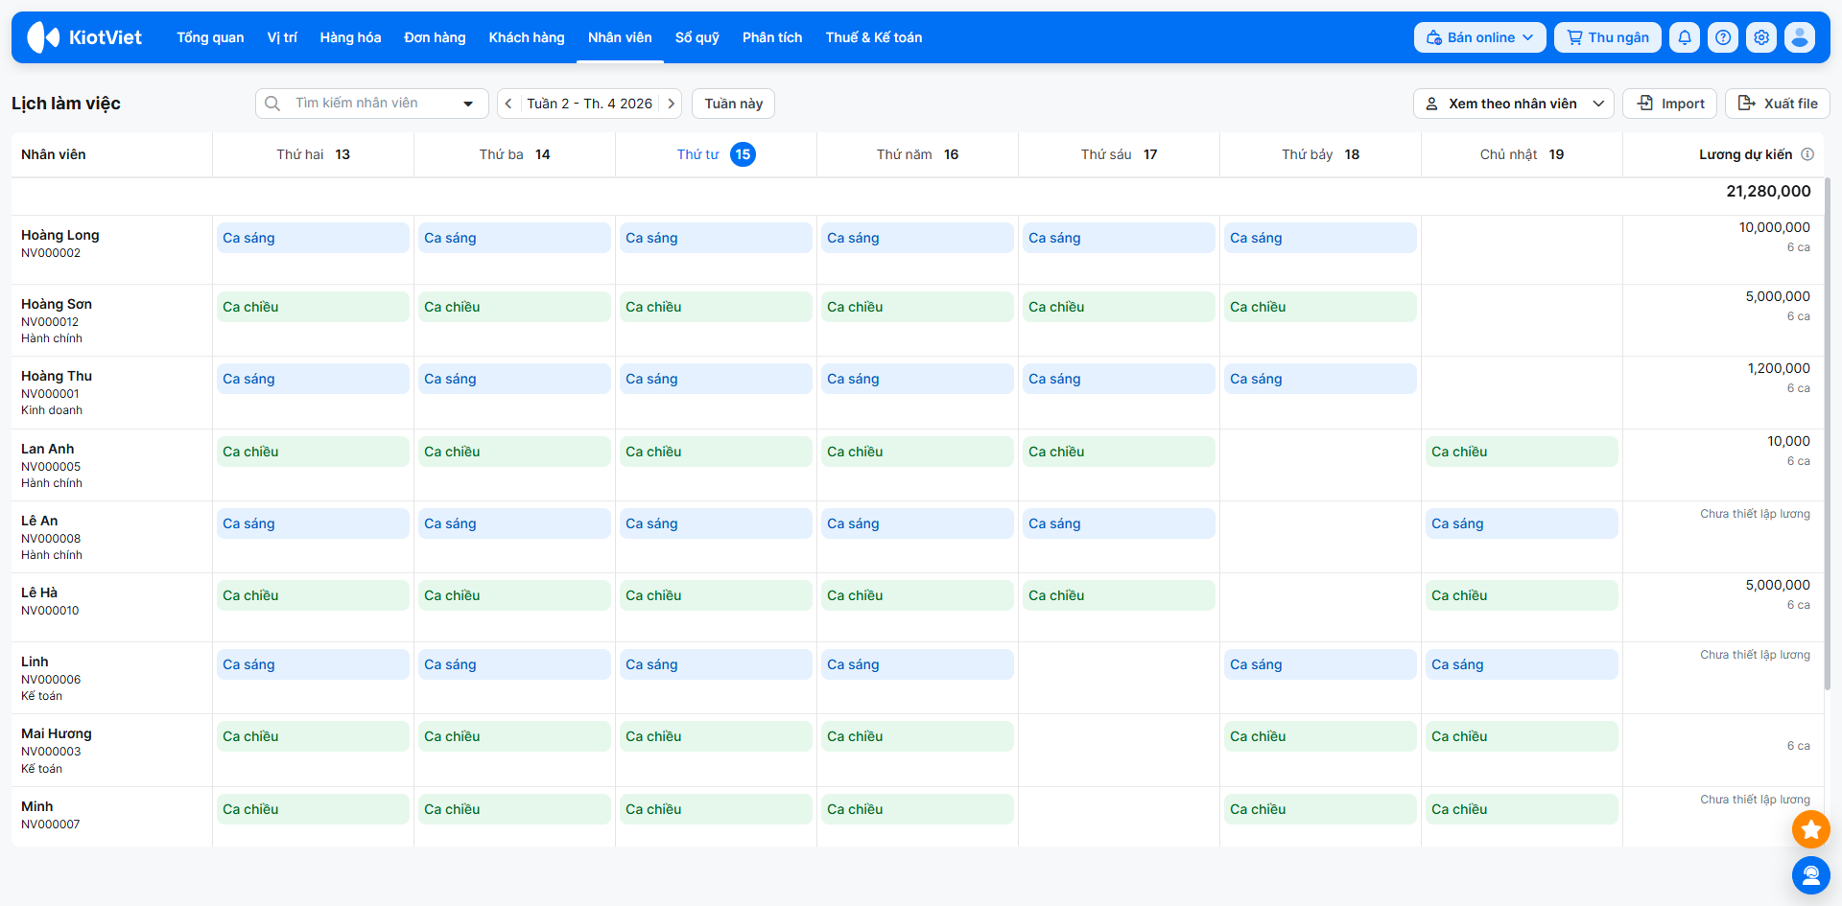The height and width of the screenshot is (906, 1842).
Task: Click the KiotViet logo icon
Action: (x=43, y=37)
